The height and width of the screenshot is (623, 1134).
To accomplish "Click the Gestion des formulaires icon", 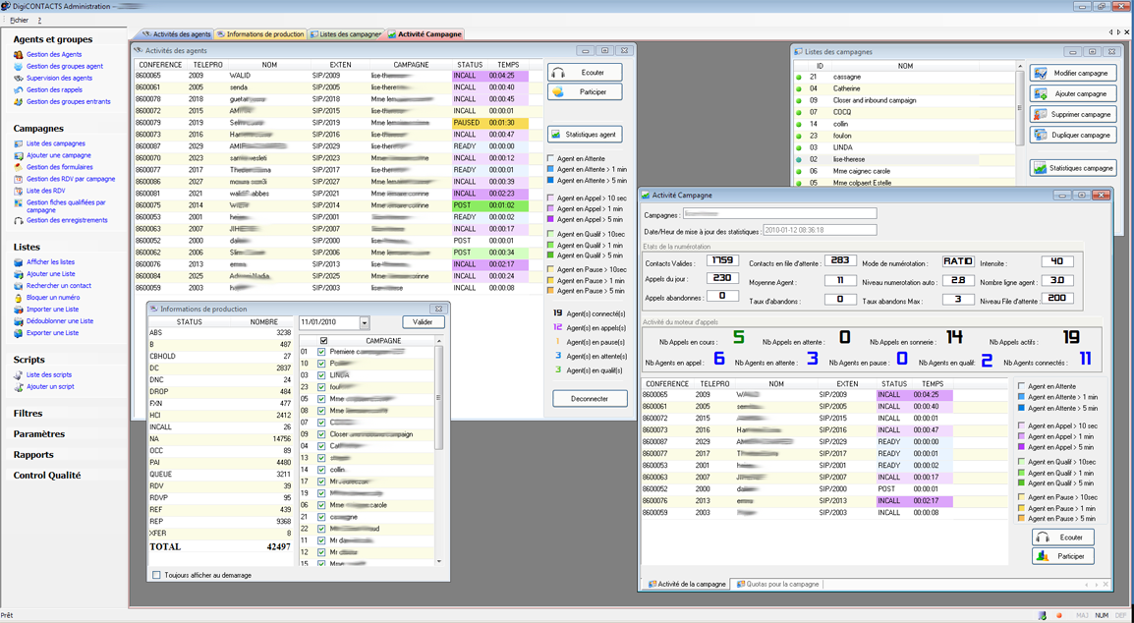I will pyautogui.click(x=18, y=168).
